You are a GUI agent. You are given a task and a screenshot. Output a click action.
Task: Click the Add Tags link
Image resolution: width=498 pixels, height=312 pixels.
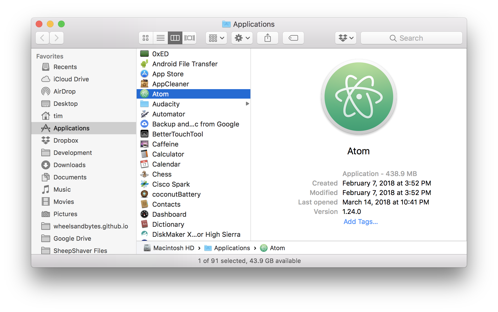[361, 221]
